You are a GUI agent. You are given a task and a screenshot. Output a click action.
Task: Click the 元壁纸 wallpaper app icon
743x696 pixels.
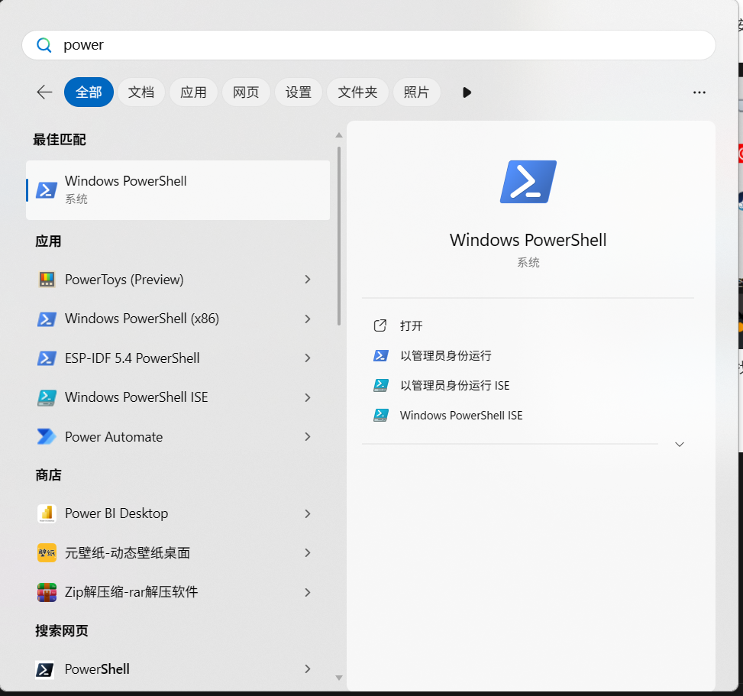click(x=47, y=553)
